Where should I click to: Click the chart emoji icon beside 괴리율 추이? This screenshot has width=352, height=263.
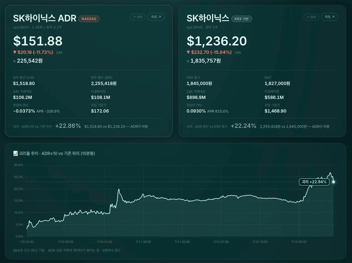tap(16, 153)
